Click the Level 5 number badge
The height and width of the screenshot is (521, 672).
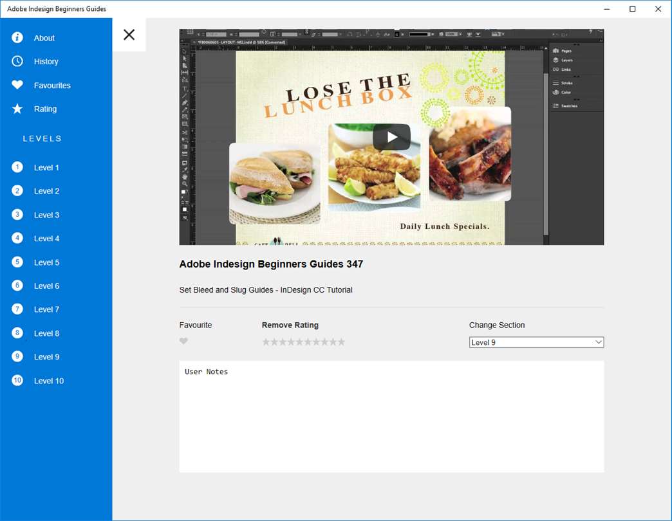(x=17, y=262)
